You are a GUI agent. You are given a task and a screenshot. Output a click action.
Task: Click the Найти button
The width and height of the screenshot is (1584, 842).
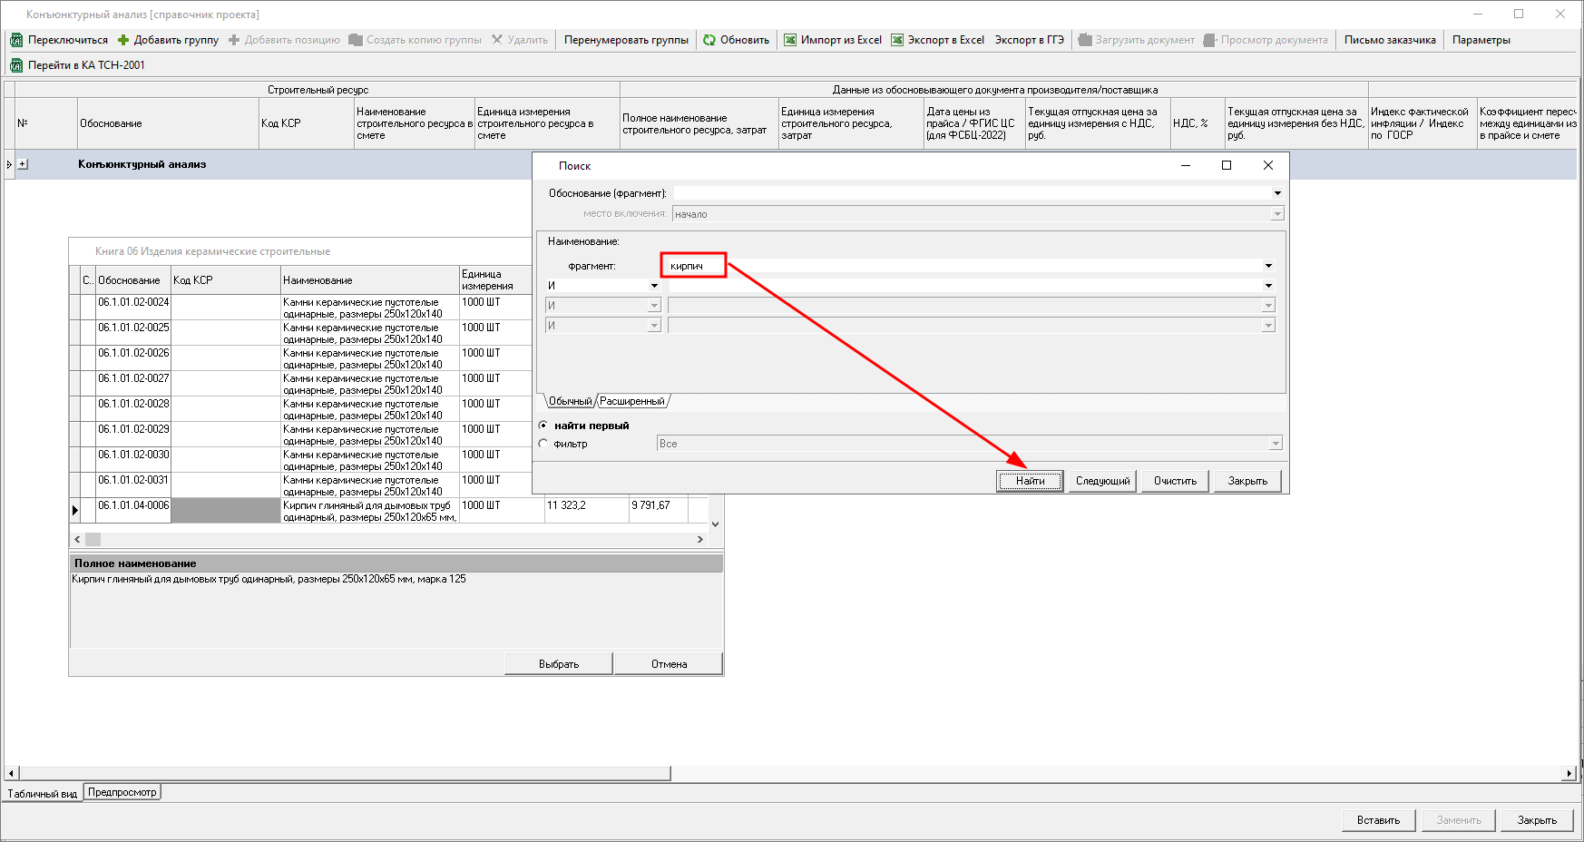click(x=1030, y=481)
